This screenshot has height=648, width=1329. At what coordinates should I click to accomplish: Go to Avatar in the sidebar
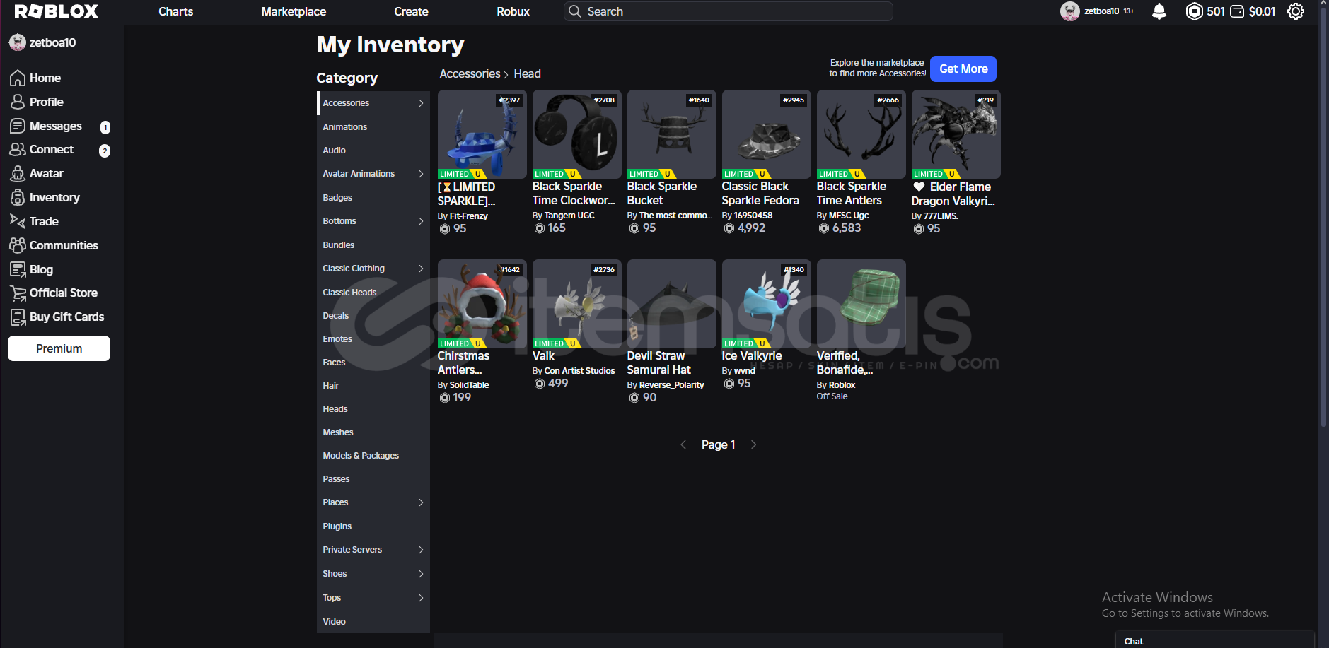(x=46, y=173)
